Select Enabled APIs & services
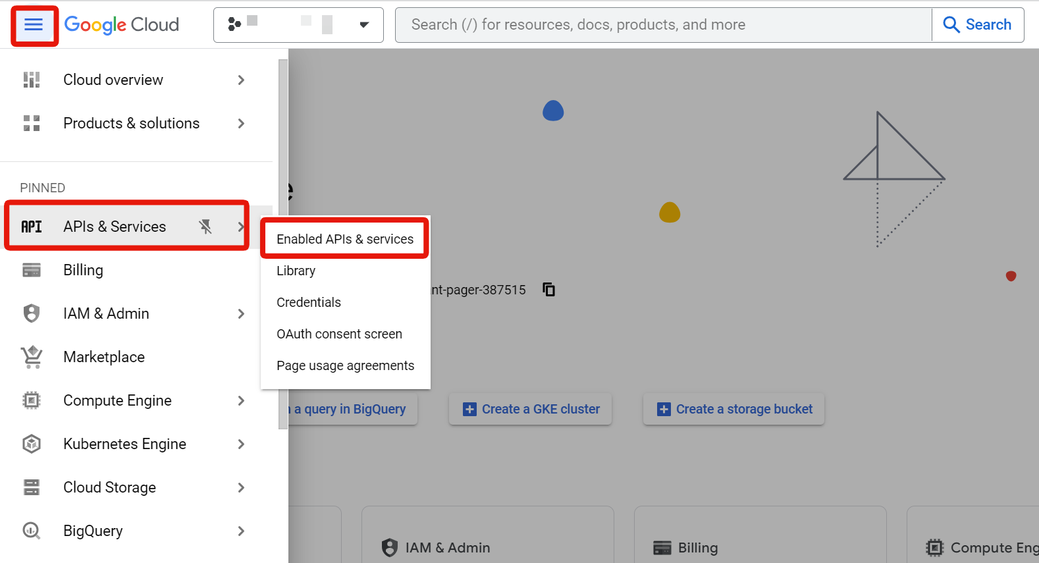Screen dimensions: 1039x563 (x=345, y=239)
